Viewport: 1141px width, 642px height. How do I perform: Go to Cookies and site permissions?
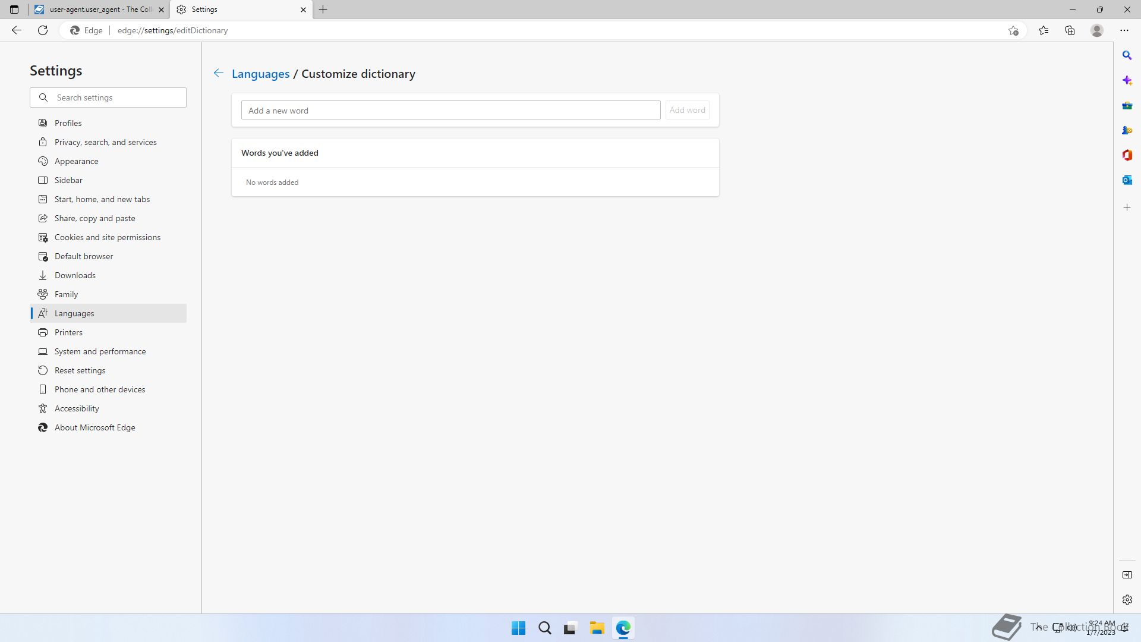click(107, 237)
